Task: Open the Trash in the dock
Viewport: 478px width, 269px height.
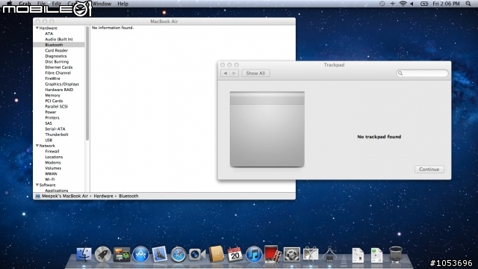Action: coord(396,254)
